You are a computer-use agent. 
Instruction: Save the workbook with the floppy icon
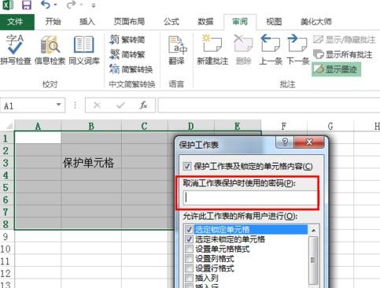tap(27, 5)
